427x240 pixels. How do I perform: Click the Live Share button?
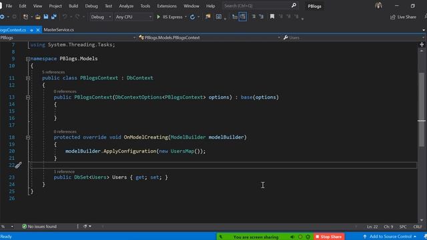(x=403, y=17)
